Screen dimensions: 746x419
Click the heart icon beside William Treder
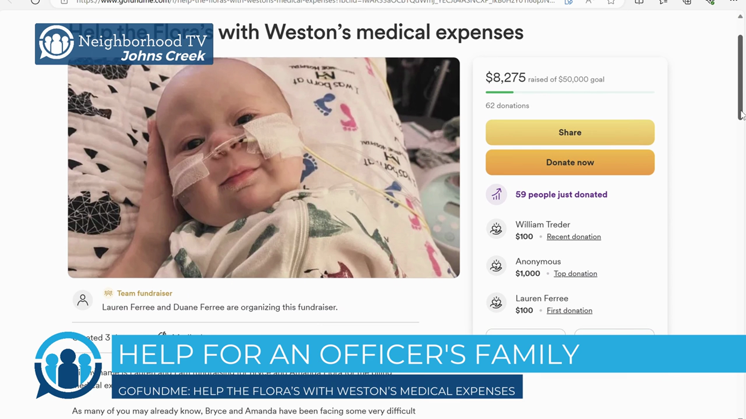pyautogui.click(x=497, y=229)
